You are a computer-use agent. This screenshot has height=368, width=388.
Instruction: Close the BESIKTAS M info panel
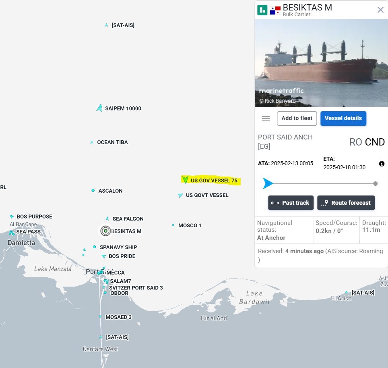click(x=380, y=10)
